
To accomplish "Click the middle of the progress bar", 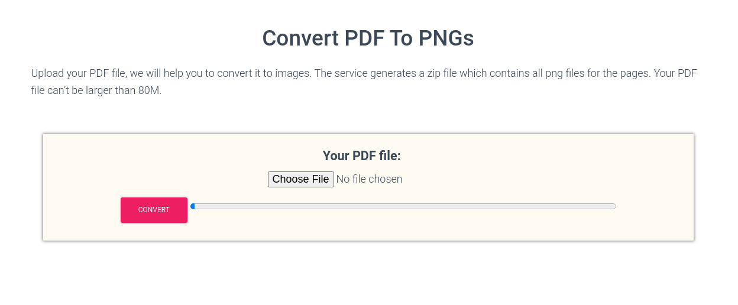I will tap(403, 206).
